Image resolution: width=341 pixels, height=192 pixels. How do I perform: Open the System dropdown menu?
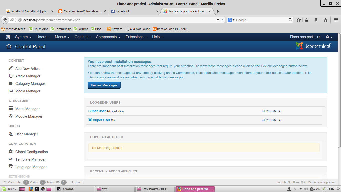click(23, 37)
